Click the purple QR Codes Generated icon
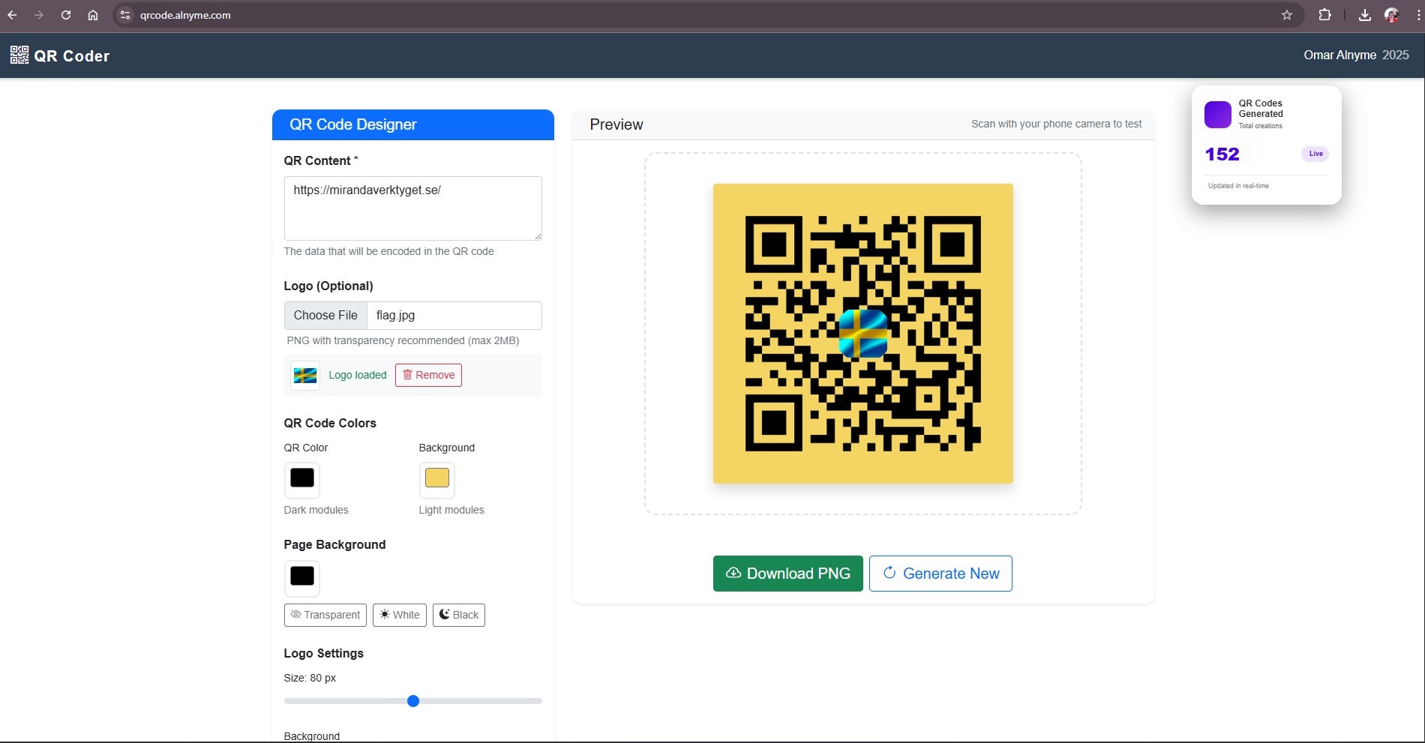The height and width of the screenshot is (743, 1425). (1218, 114)
